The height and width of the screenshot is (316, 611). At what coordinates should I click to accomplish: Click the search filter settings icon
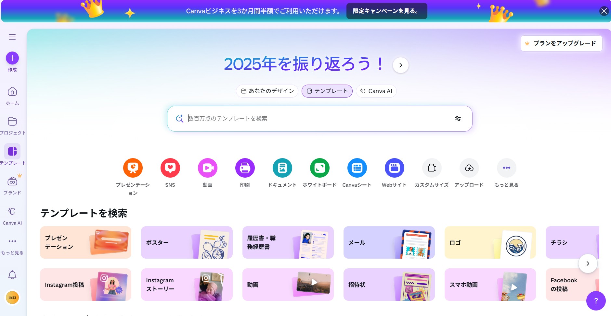coord(458,118)
